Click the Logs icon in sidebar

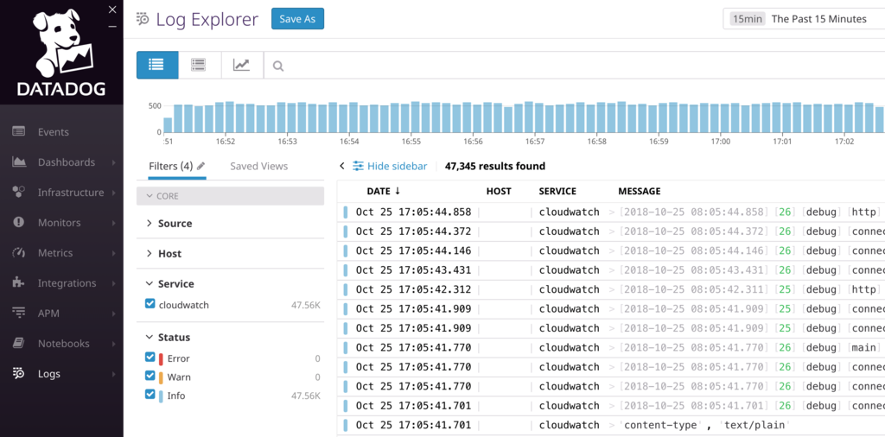pyautogui.click(x=19, y=373)
